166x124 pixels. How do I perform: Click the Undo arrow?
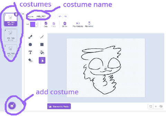[60, 17]
